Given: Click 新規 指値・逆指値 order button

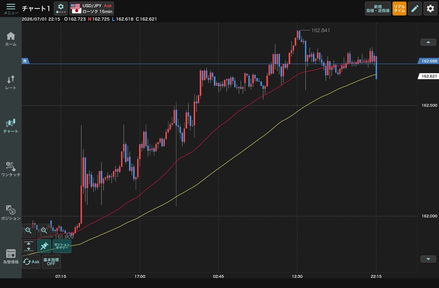Looking at the screenshot, I should point(378,8).
